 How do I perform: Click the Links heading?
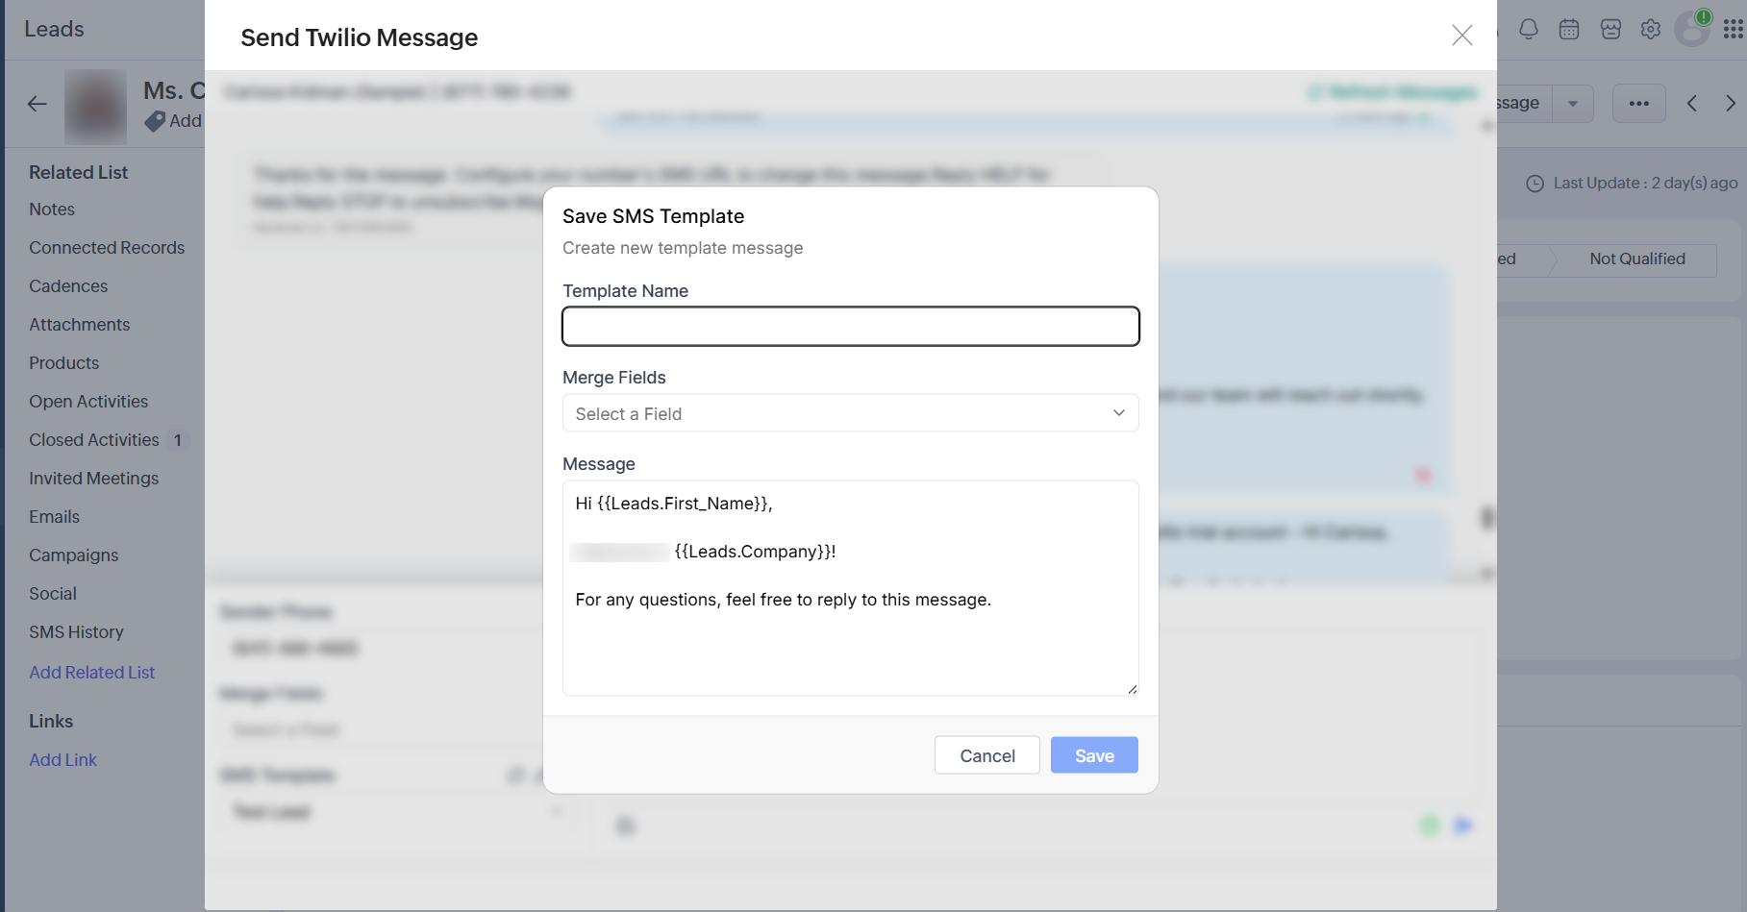51,722
